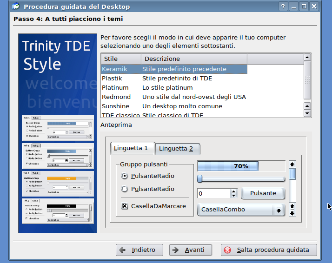Image resolution: width=332 pixels, height=263 pixels.
Task: Click style thumbnail with orange progress bar
Action: tap(58, 184)
